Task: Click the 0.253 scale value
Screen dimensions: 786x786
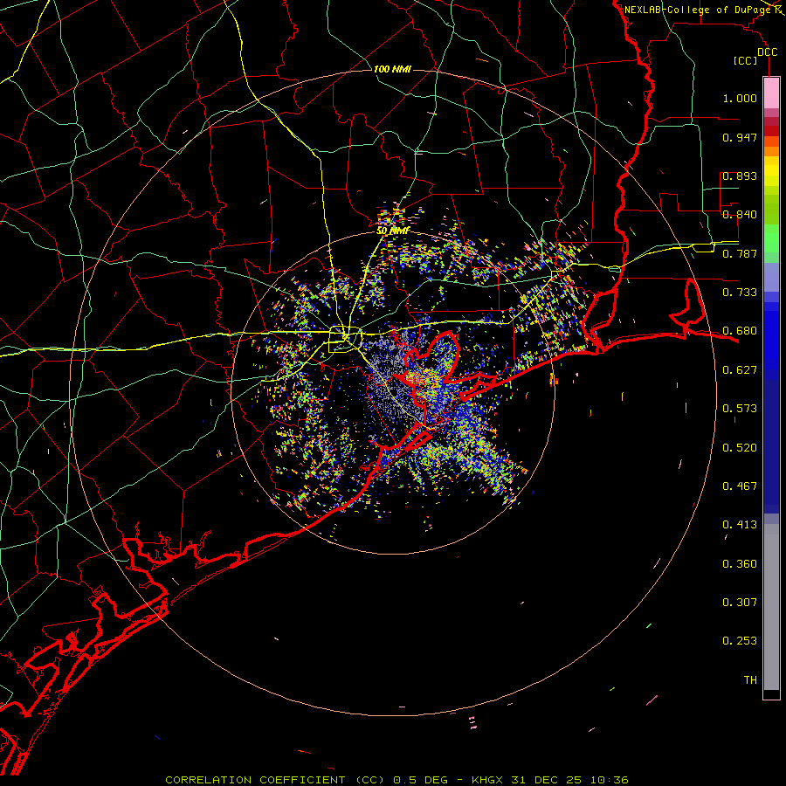Action: point(740,641)
